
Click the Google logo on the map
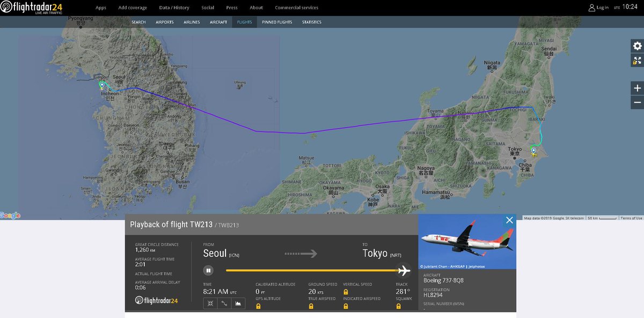click(x=10, y=216)
